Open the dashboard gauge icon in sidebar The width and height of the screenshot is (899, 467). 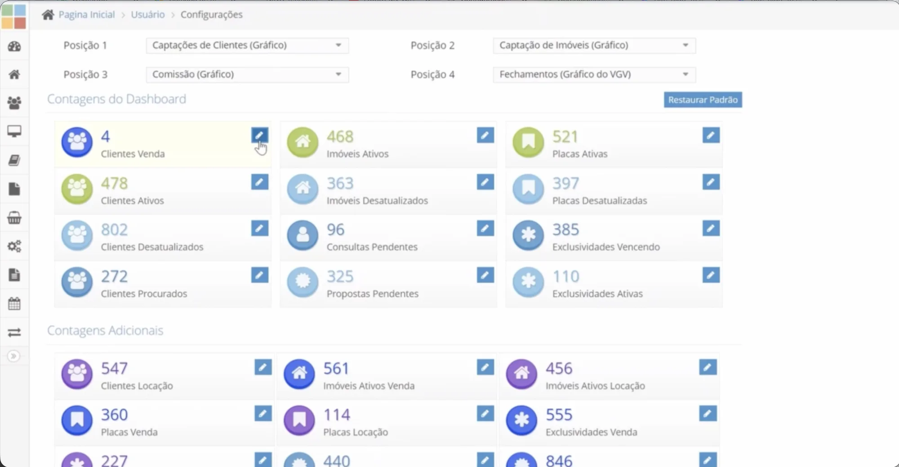click(14, 46)
